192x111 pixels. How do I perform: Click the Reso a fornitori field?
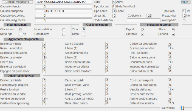[x=44, y=48]
